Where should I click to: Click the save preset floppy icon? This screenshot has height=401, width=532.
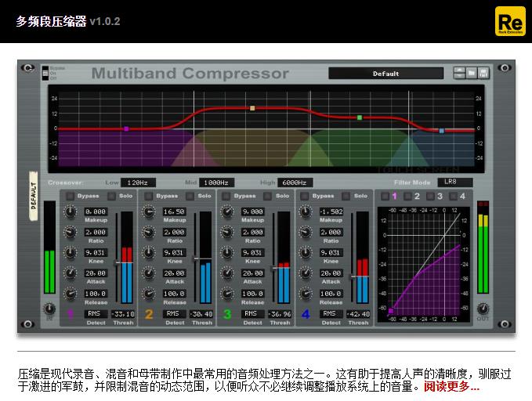tap(483, 73)
